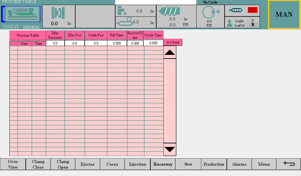
Task: Go to the Alarms page
Action: 239,164
